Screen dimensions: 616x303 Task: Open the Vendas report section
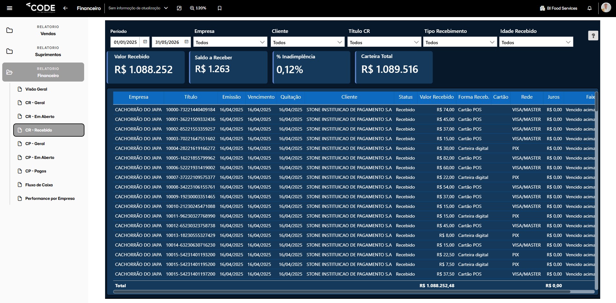click(x=43, y=30)
